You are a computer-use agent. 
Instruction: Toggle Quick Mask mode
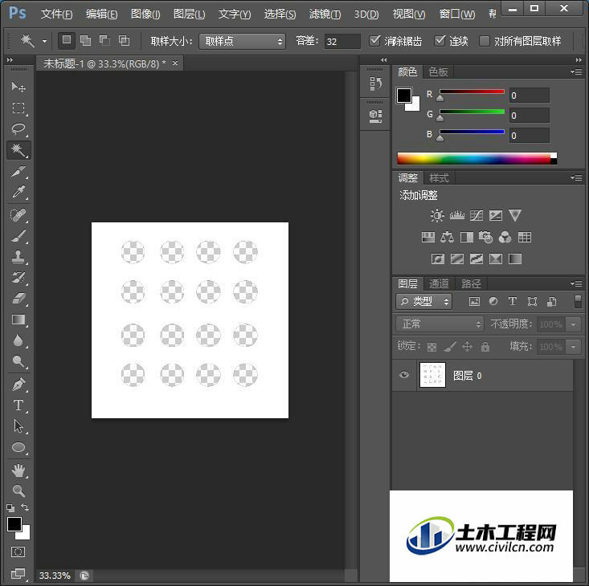coord(18,551)
